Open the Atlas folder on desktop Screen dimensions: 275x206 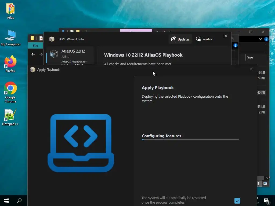10,11
